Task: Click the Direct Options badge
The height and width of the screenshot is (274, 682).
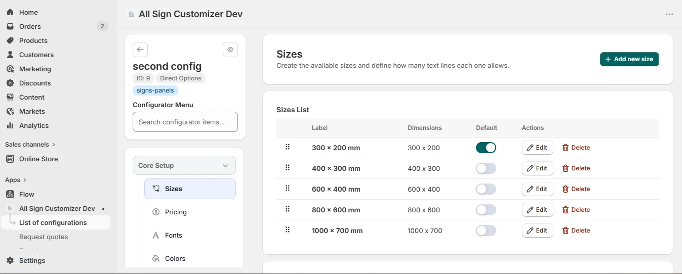Action: [x=181, y=78]
